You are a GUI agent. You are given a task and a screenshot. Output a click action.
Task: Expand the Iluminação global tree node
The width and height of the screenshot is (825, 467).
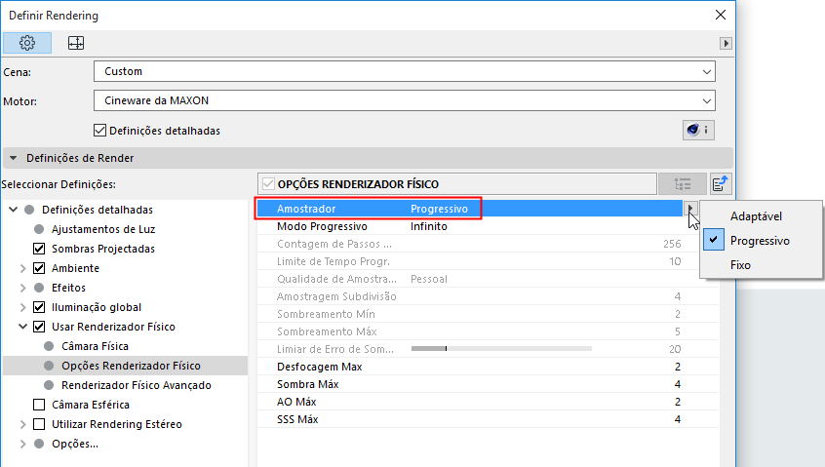click(22, 307)
